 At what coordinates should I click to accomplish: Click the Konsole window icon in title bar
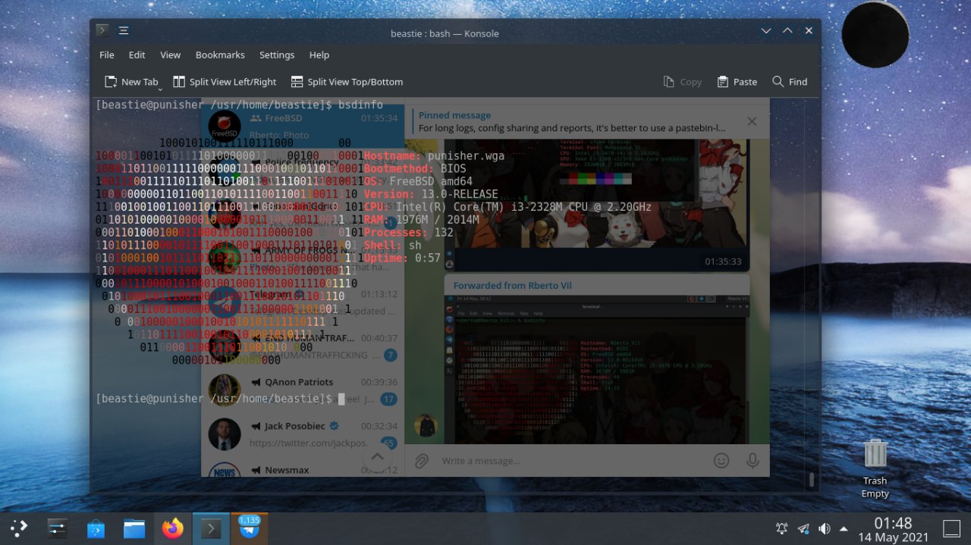click(102, 30)
